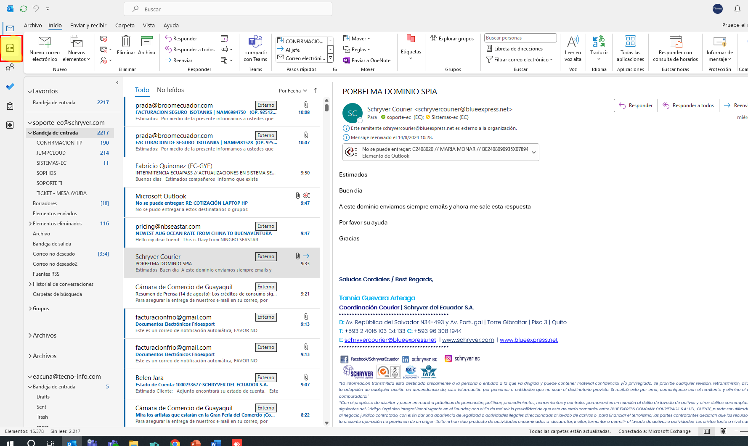The width and height of the screenshot is (748, 446).
Task: Open the Traducir translate tool
Action: coord(599,48)
